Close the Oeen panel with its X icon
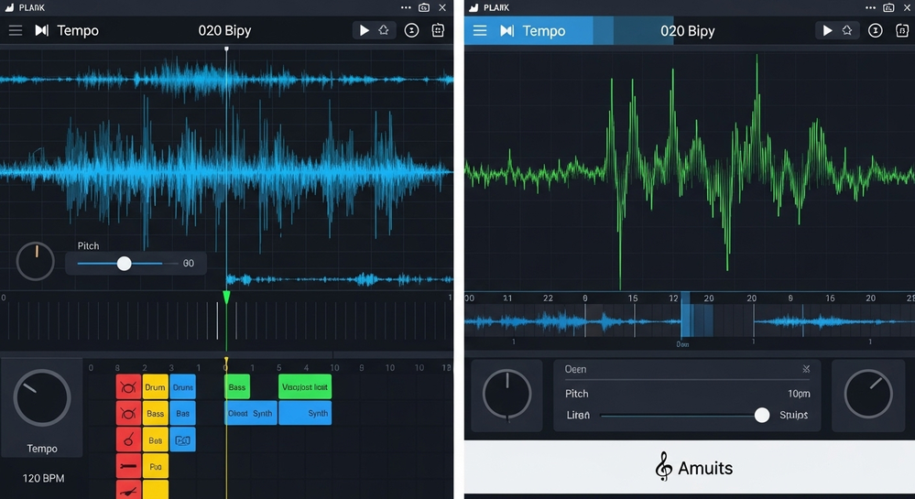This screenshot has height=499, width=915. point(806,369)
